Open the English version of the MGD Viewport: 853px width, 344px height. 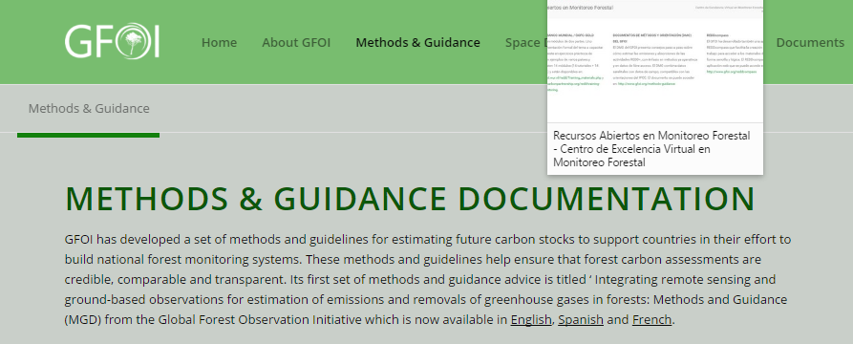(x=531, y=319)
